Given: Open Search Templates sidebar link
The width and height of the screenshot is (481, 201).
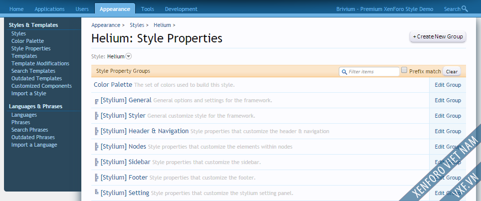Looking at the screenshot, I should tap(33, 71).
